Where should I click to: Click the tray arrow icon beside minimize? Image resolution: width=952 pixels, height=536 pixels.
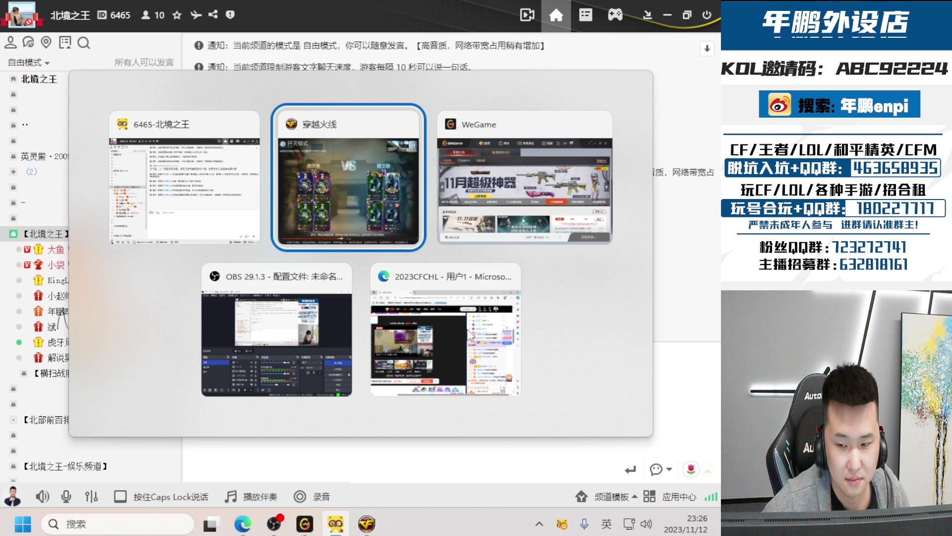coord(647,15)
